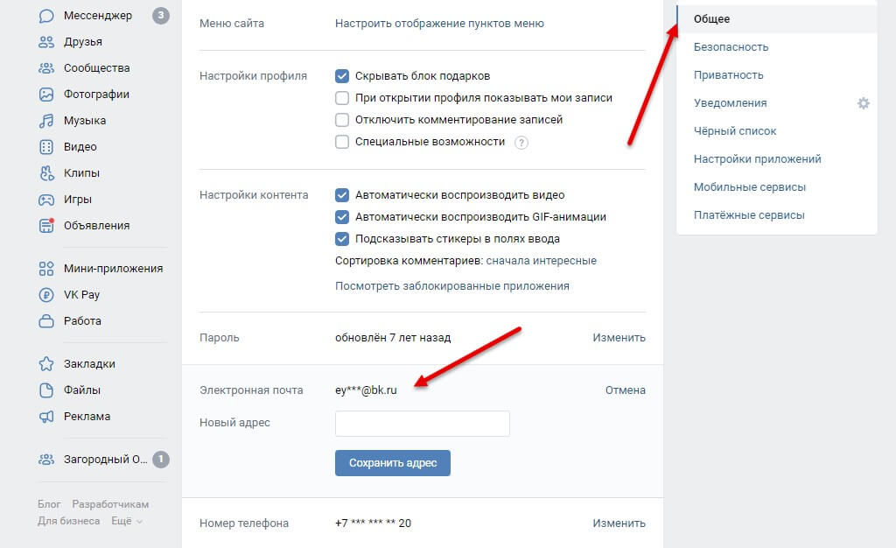
Task: Select the Games controller icon
Action: [x=46, y=200]
